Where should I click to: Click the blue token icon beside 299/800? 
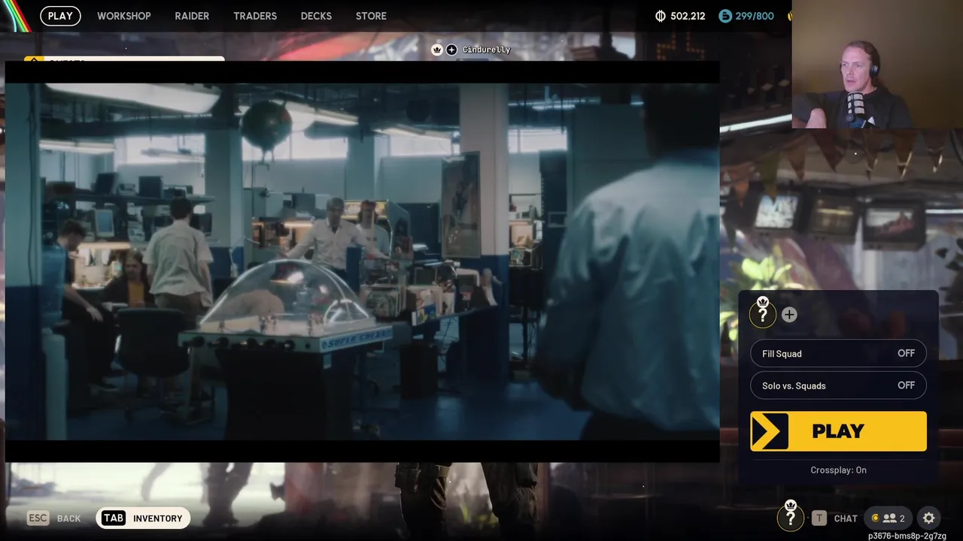click(725, 16)
